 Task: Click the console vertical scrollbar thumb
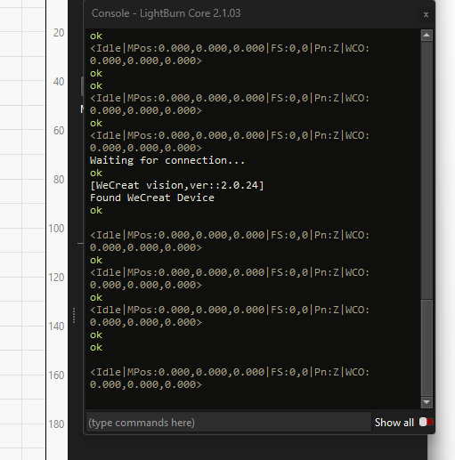coord(427,348)
